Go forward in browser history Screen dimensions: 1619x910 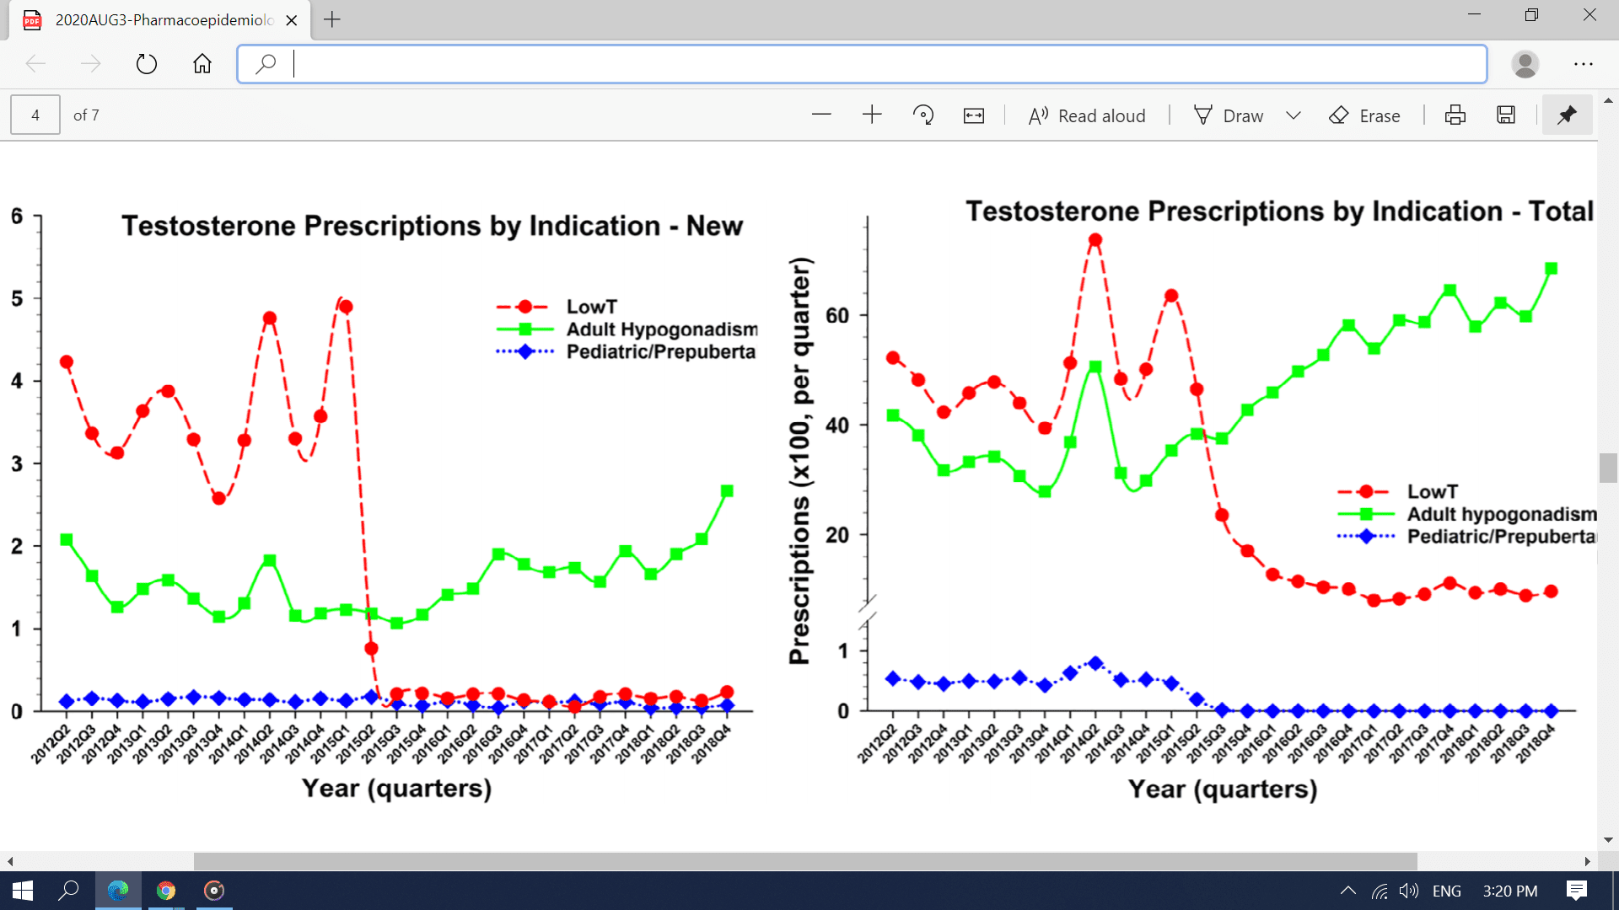pyautogui.click(x=90, y=64)
